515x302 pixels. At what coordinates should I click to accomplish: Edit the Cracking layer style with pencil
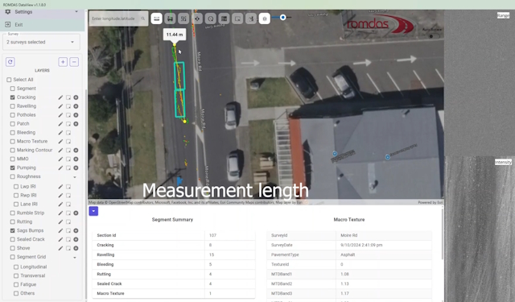(60, 97)
